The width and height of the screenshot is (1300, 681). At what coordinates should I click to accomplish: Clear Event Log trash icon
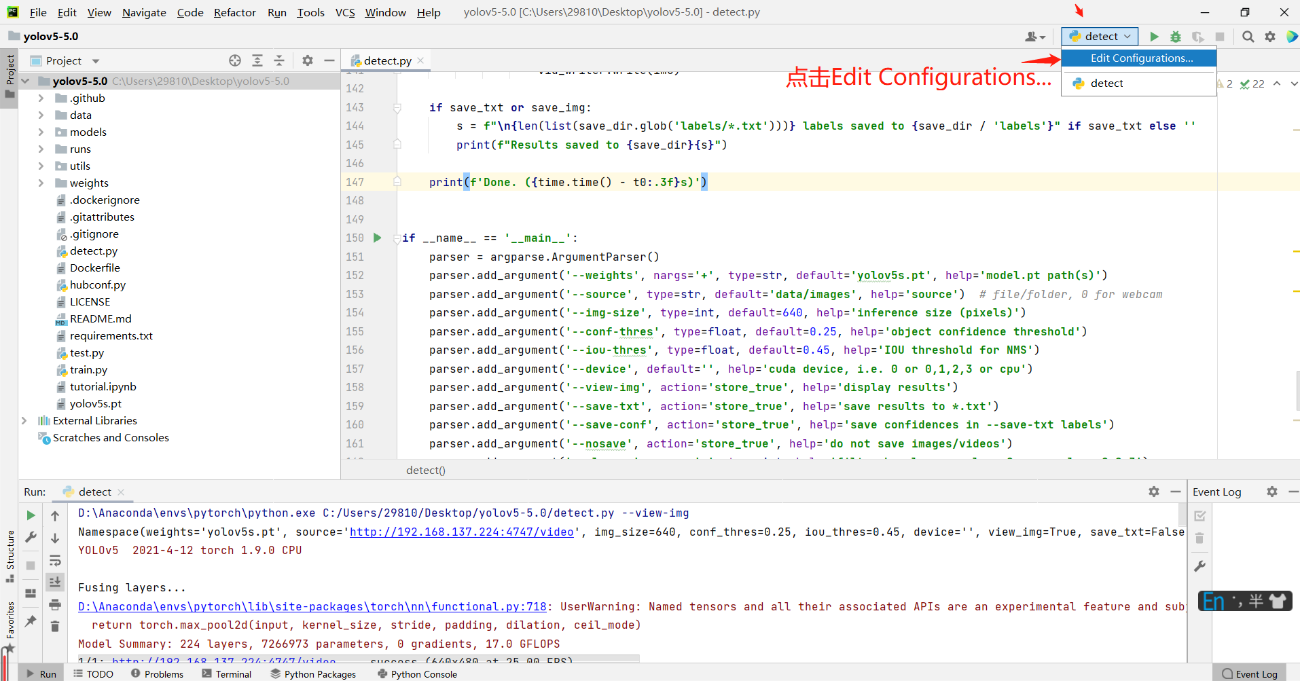[1200, 538]
